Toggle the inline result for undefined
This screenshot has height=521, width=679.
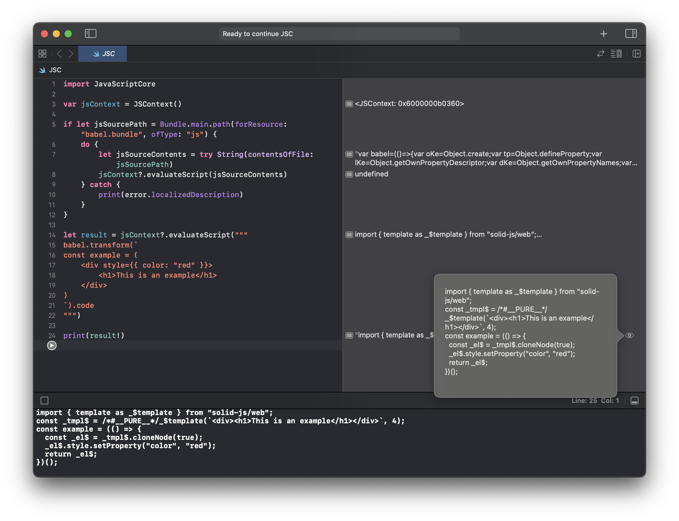[x=349, y=174]
